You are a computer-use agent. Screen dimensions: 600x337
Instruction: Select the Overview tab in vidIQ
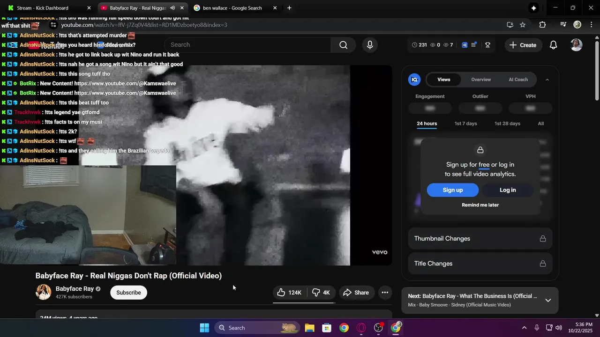pos(481,80)
